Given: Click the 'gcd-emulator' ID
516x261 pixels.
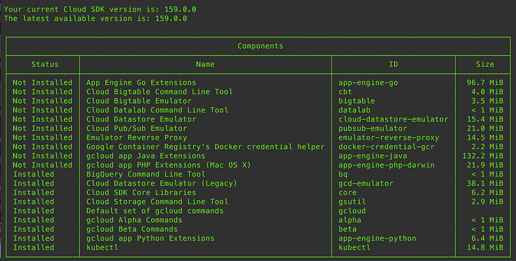Looking at the screenshot, I should pos(366,184).
